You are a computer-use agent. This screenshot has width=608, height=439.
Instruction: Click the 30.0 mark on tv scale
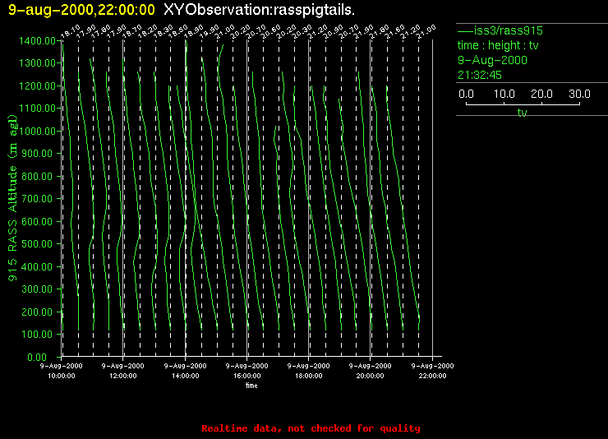coord(580,95)
